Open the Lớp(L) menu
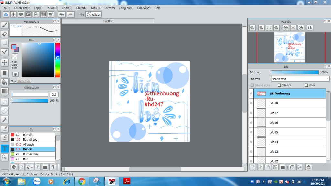Screen dimensions: 331x186 pos(38,8)
